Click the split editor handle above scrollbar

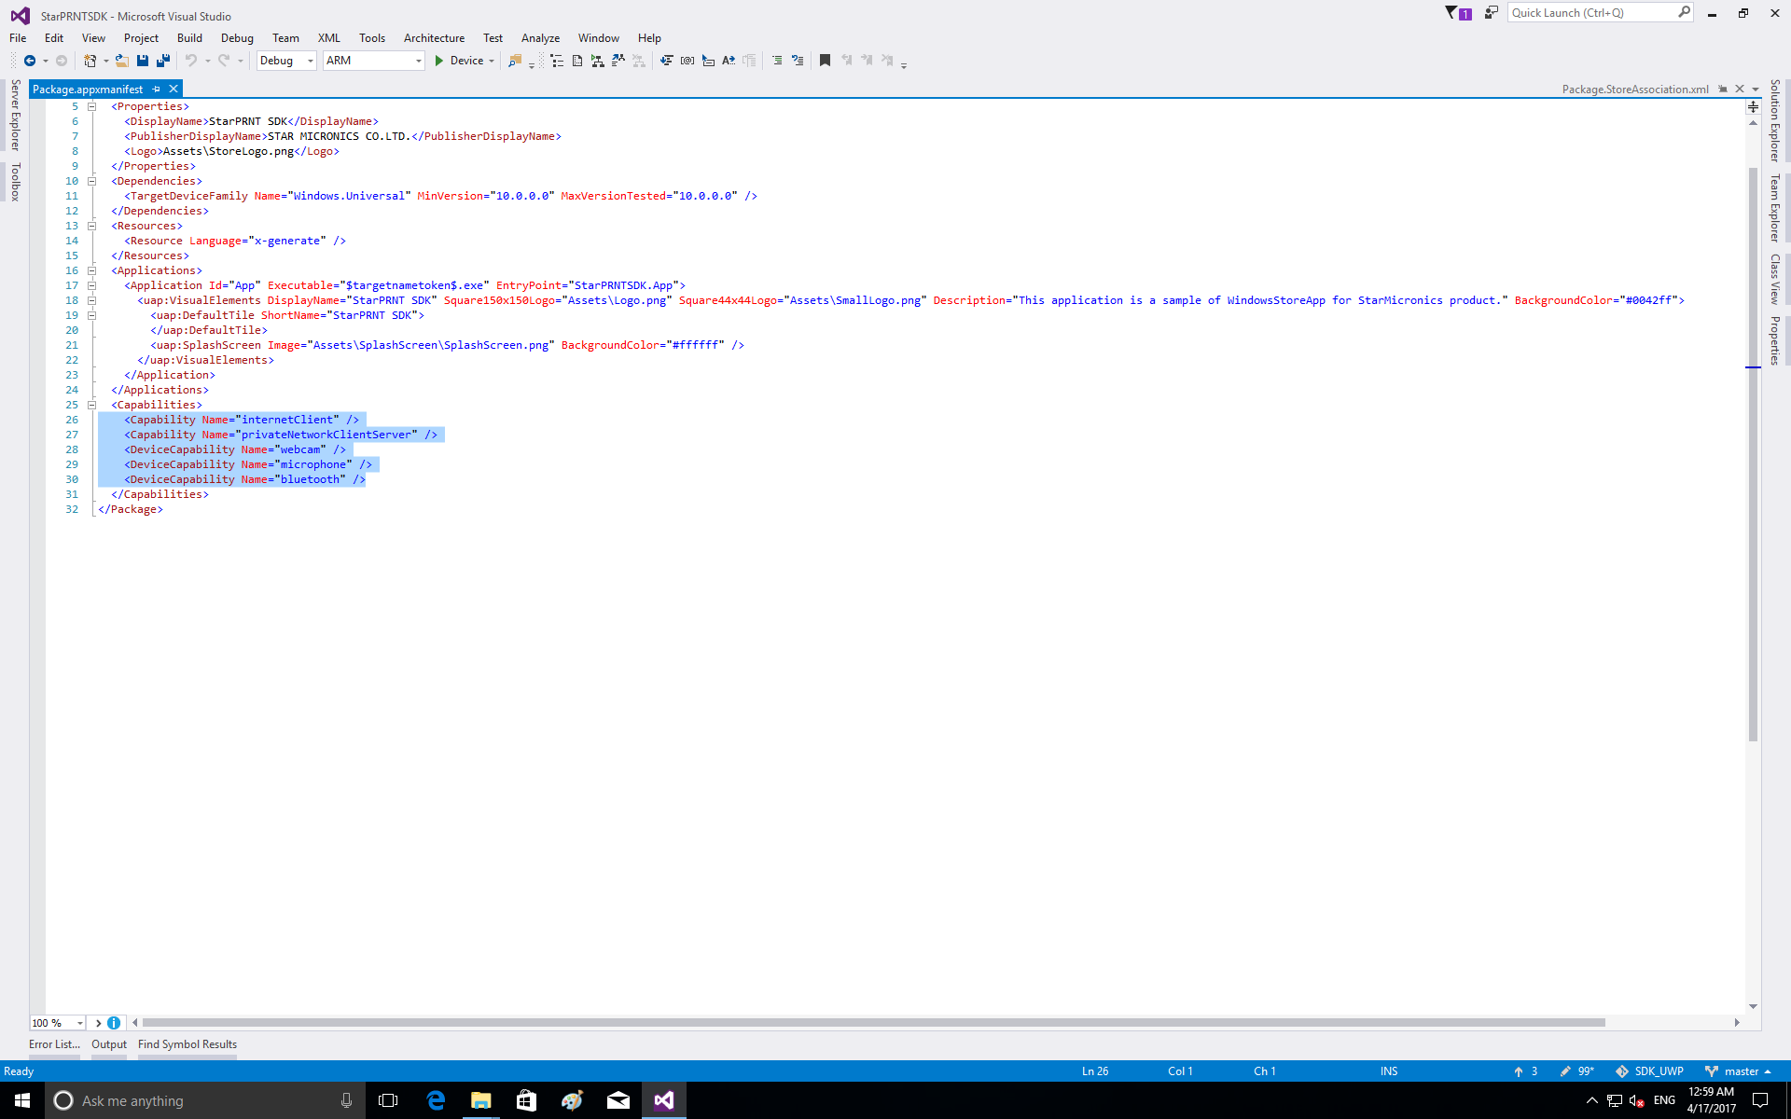pyautogui.click(x=1754, y=107)
